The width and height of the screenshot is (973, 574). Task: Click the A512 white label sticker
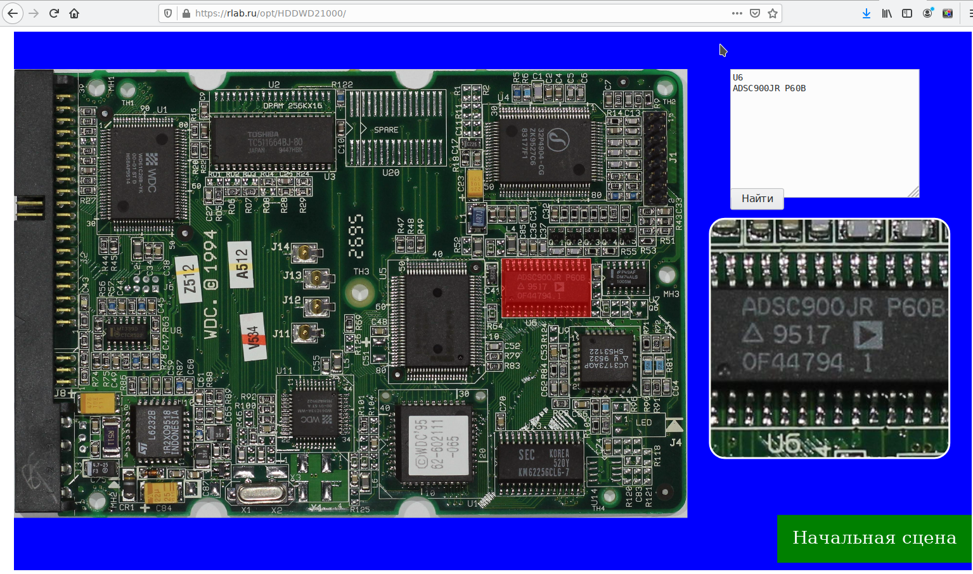[x=242, y=264]
